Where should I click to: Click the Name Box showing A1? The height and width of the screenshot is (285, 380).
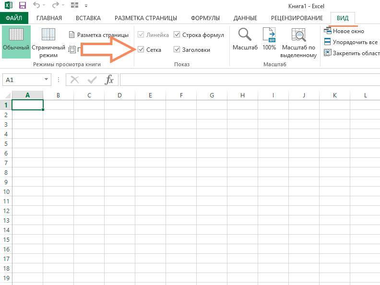click(23, 80)
